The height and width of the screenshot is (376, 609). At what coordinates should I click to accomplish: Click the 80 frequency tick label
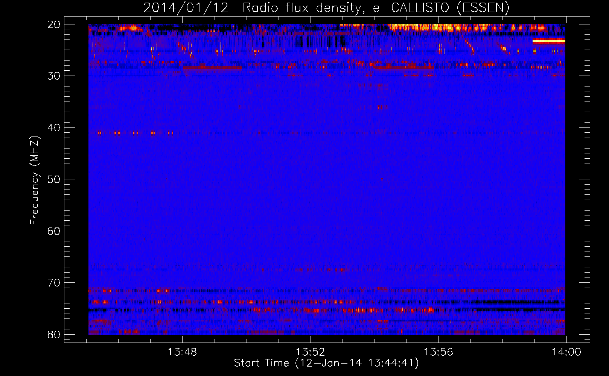[54, 335]
